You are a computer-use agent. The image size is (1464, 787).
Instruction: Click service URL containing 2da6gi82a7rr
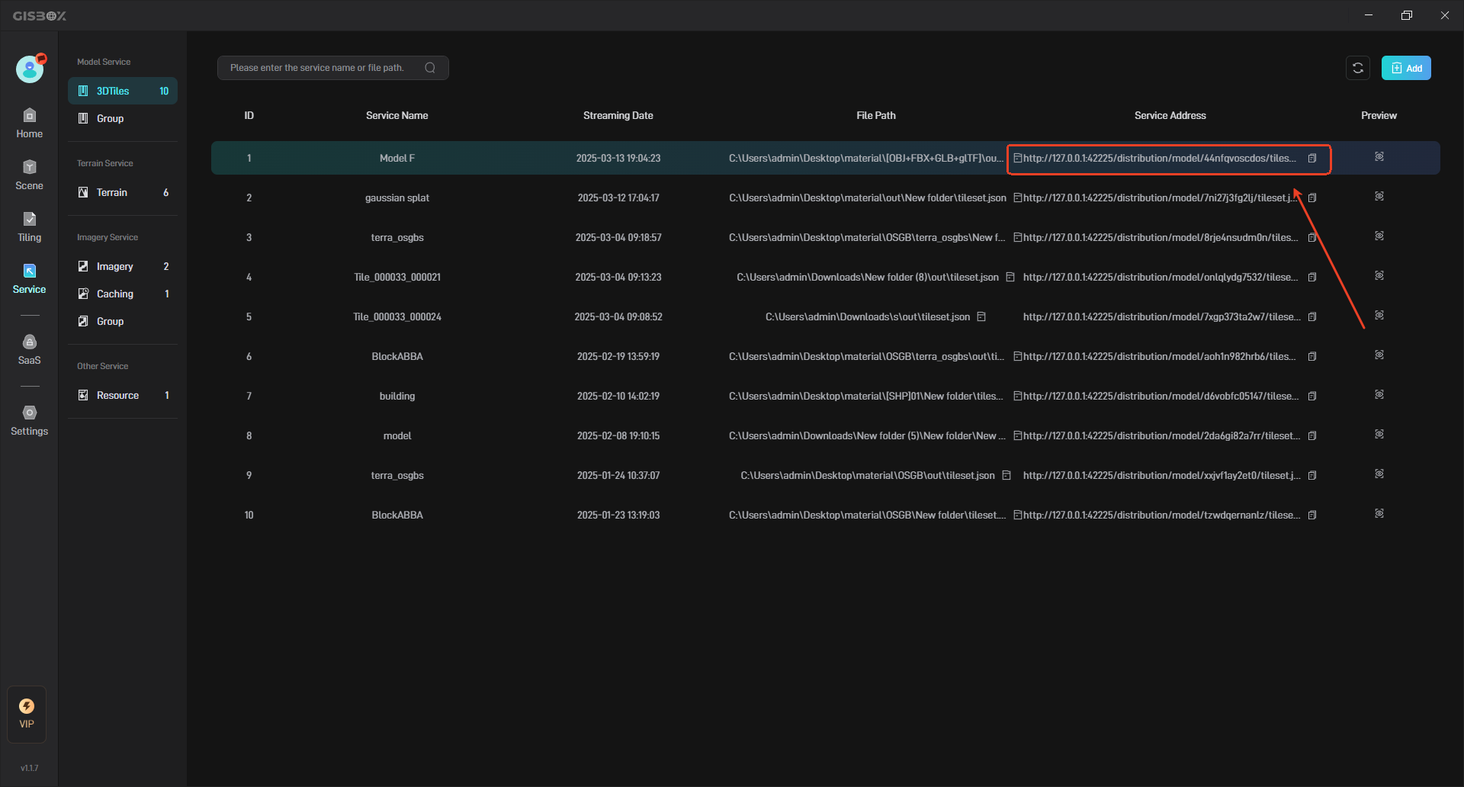(1162, 435)
